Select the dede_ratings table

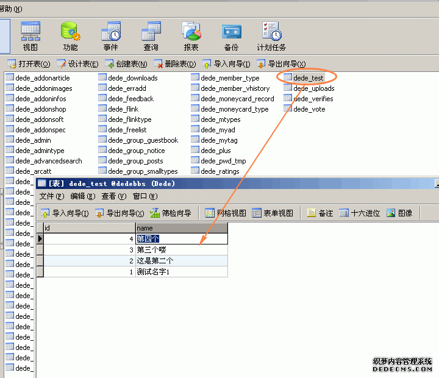coord(215,171)
